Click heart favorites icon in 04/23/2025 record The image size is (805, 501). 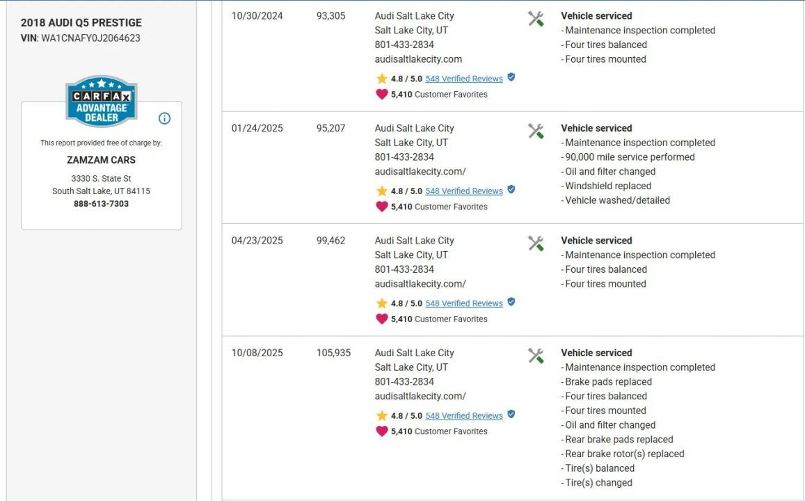pos(381,319)
